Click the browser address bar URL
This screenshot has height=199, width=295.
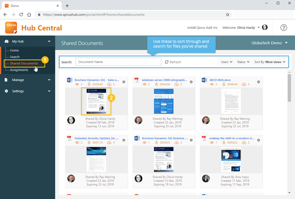pos(94,14)
